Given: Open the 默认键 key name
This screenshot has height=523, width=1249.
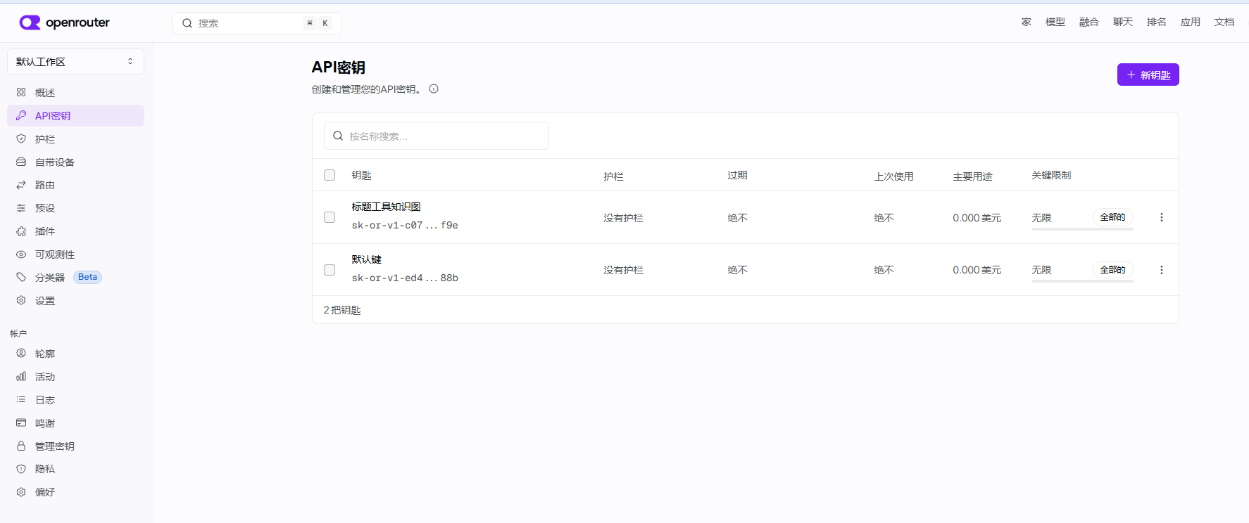Looking at the screenshot, I should 367,259.
